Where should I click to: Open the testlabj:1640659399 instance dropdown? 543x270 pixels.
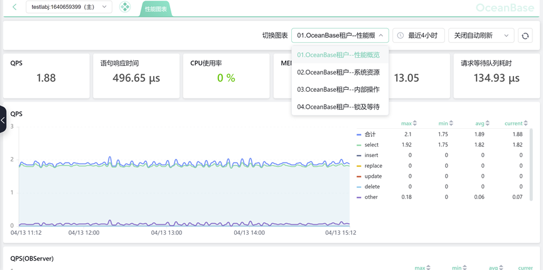69,7
